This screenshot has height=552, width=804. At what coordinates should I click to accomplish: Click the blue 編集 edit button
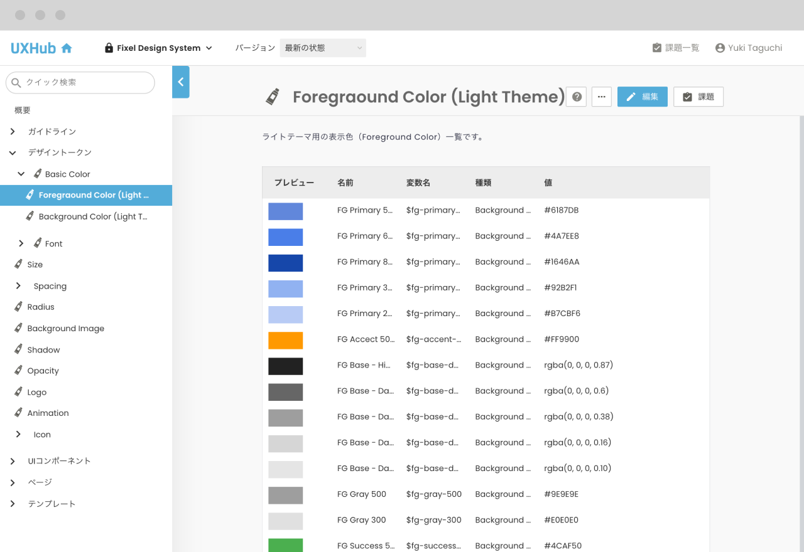pos(642,97)
